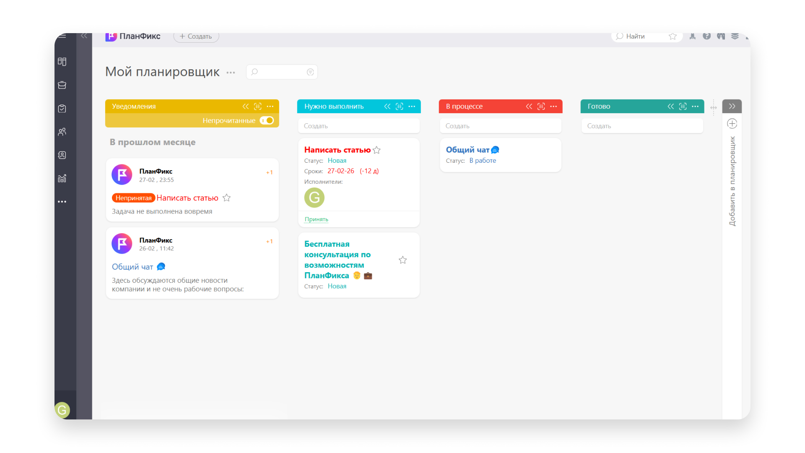Toggle the Непрочитанные switch
Viewport: 805px width, 453px height.
(267, 120)
